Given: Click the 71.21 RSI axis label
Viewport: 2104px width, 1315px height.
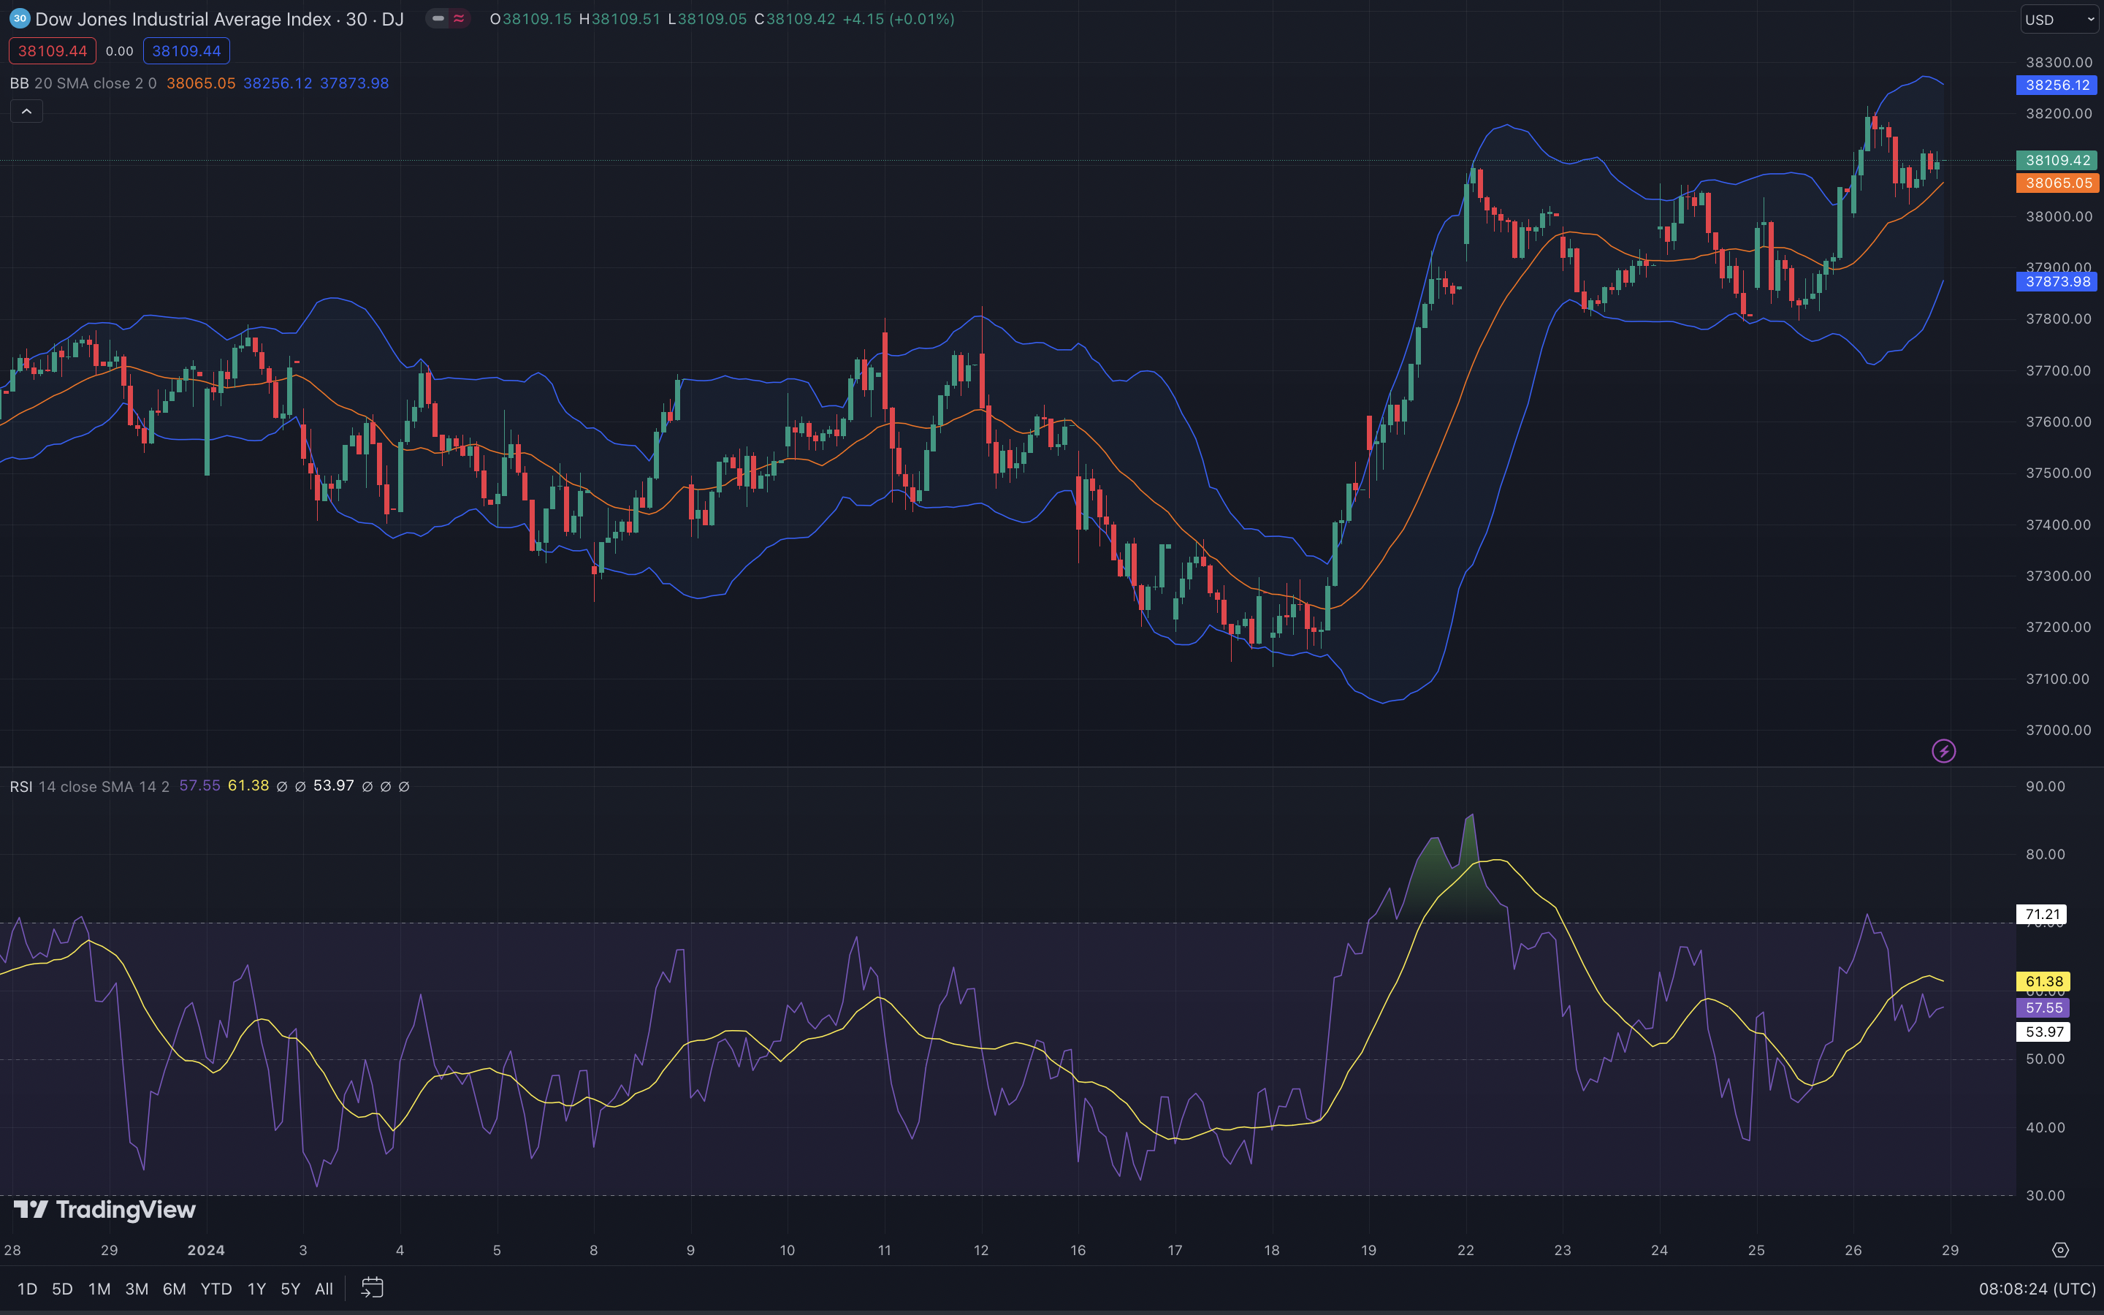Looking at the screenshot, I should (2041, 914).
